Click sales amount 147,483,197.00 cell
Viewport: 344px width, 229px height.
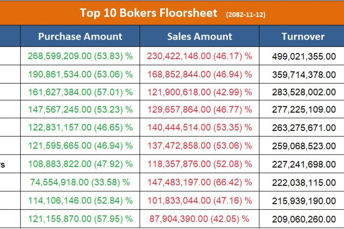pyautogui.click(x=200, y=182)
